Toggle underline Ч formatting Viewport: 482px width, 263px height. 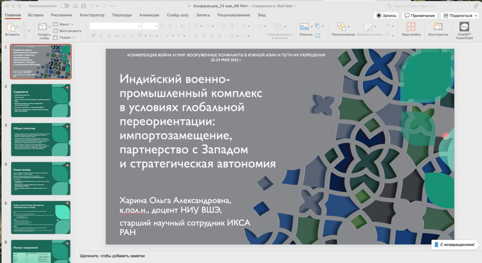(108, 36)
